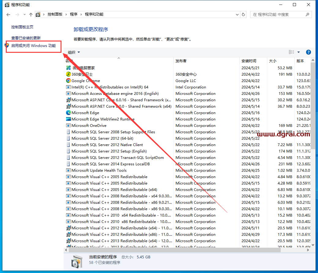The height and width of the screenshot is (273, 318).
Task: Click the 程序 breadcrumb
Action: [74, 14]
